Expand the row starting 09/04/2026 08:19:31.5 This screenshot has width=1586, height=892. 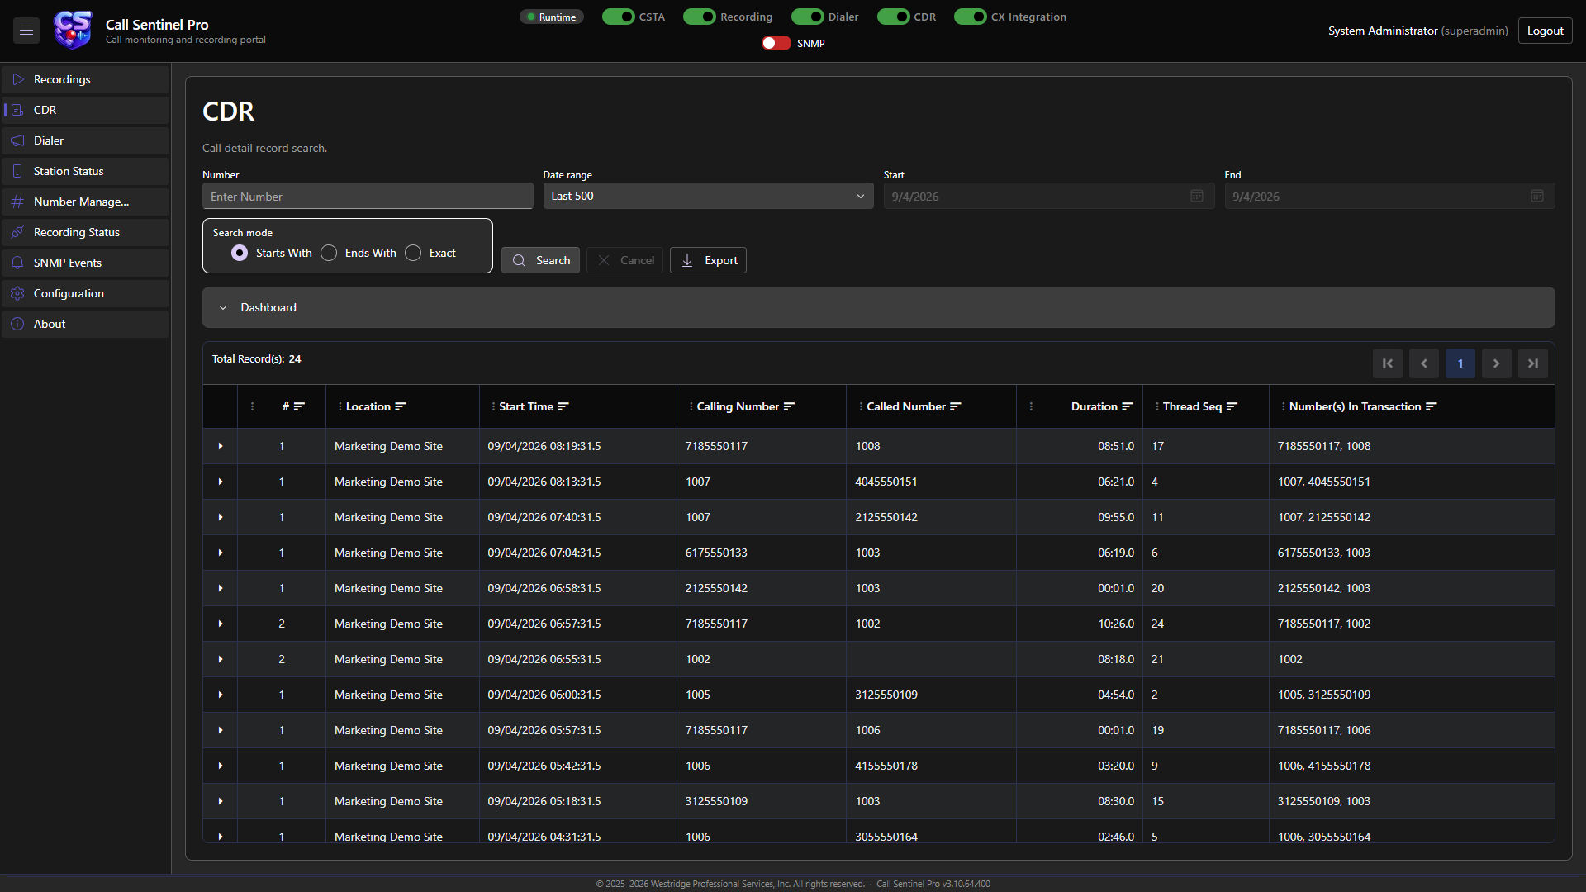[x=221, y=446]
